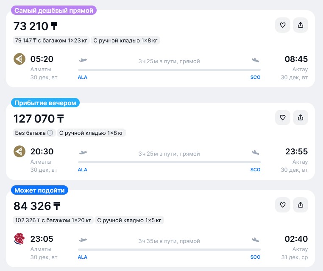Click the 'Прибытие вечером' badge
The height and width of the screenshot is (271, 323).
tap(45, 103)
